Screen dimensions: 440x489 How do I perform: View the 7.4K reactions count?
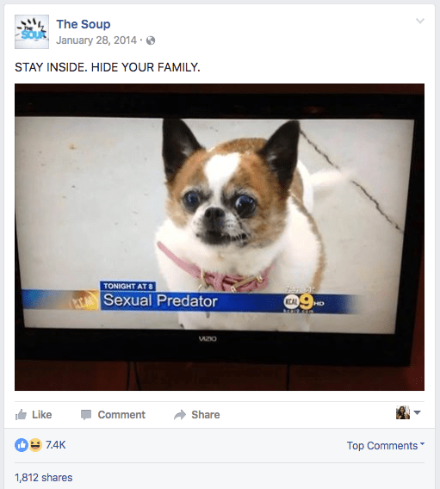[x=56, y=445]
